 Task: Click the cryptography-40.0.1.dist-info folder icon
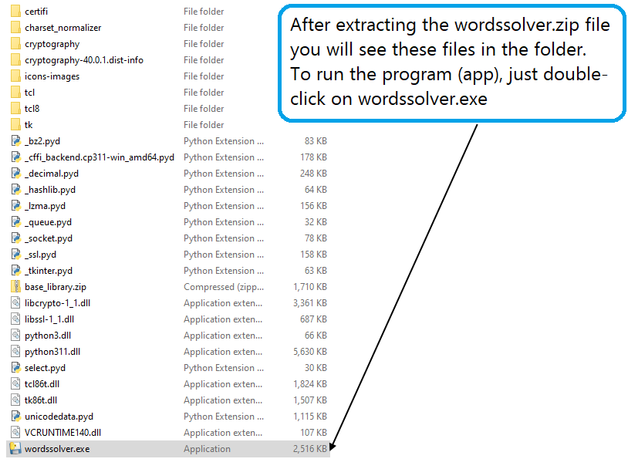click(x=15, y=59)
